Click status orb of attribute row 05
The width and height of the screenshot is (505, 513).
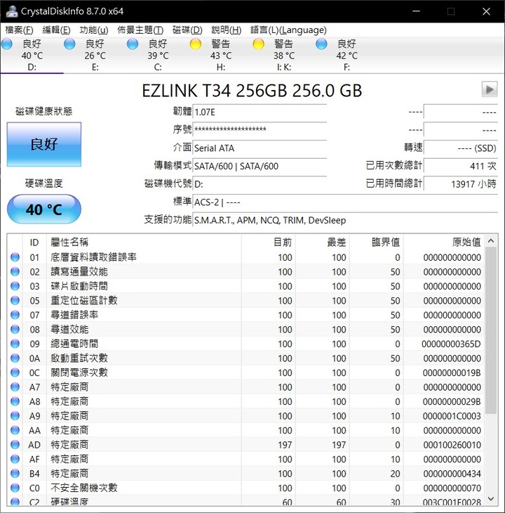[x=15, y=300]
